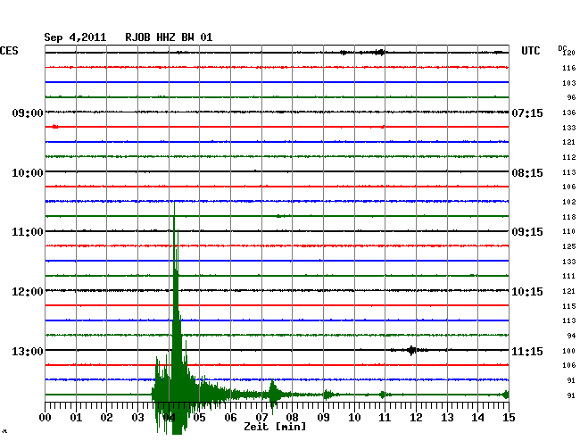Image resolution: width=580 pixels, height=441 pixels.
Task: Click minute tick label '10' on x-axis
Action: point(354,418)
